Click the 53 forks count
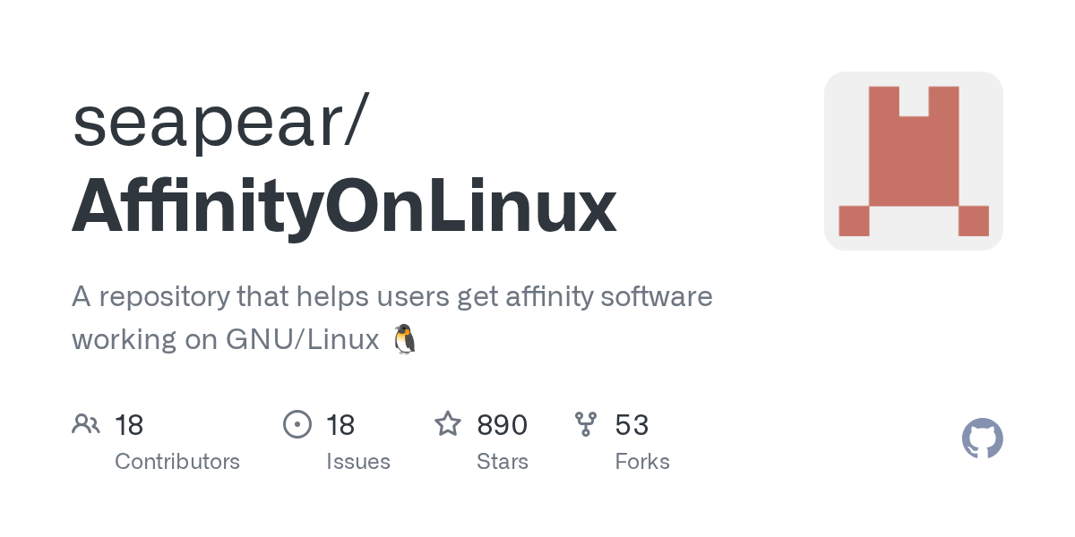The height and width of the screenshot is (537, 1075). point(632,424)
